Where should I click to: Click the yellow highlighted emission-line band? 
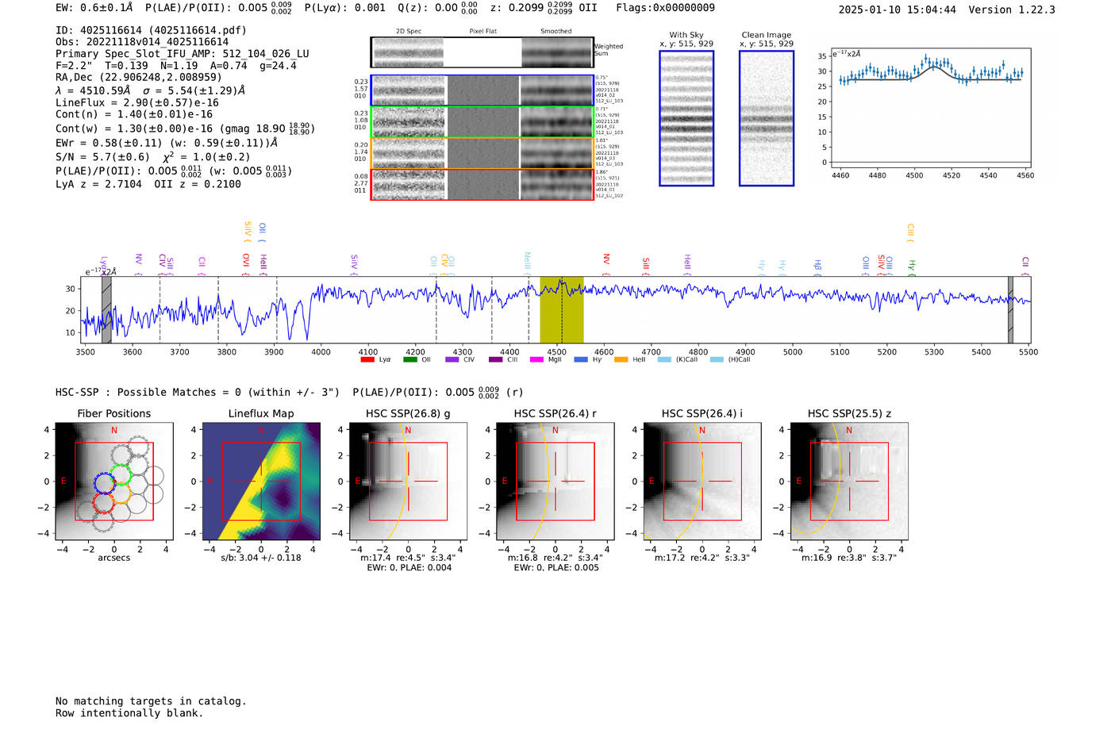(562, 310)
